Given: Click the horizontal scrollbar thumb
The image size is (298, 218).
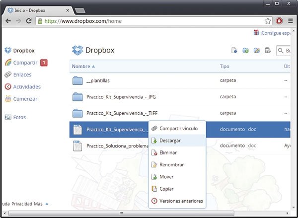Looking at the screenshot, I should coord(121,213).
